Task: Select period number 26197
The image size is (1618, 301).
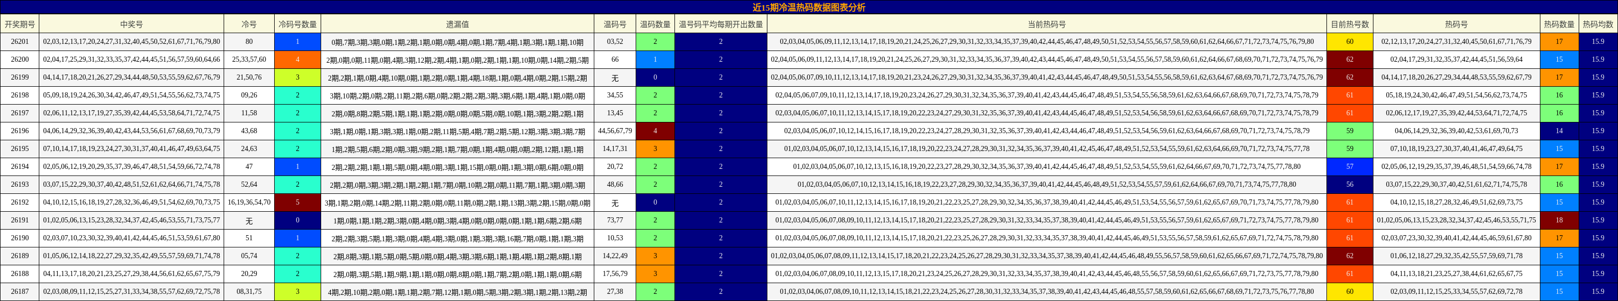Action: 19,113
